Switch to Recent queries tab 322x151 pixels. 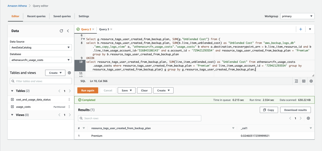[36, 16]
